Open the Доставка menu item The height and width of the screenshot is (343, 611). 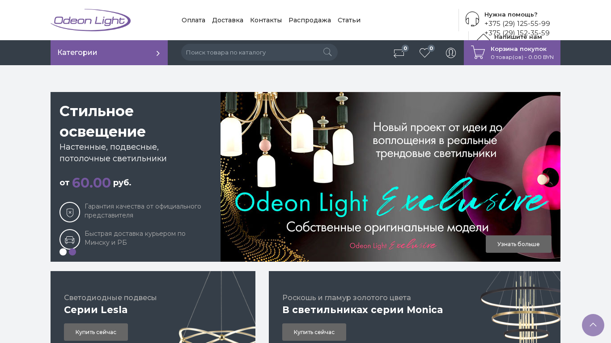coord(228,20)
